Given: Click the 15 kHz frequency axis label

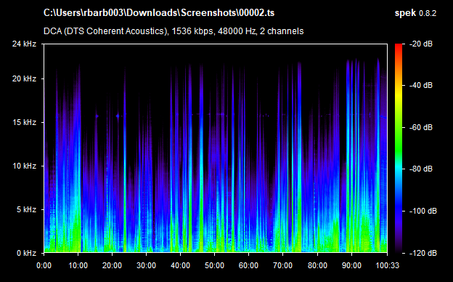Looking at the screenshot, I should tap(24, 122).
